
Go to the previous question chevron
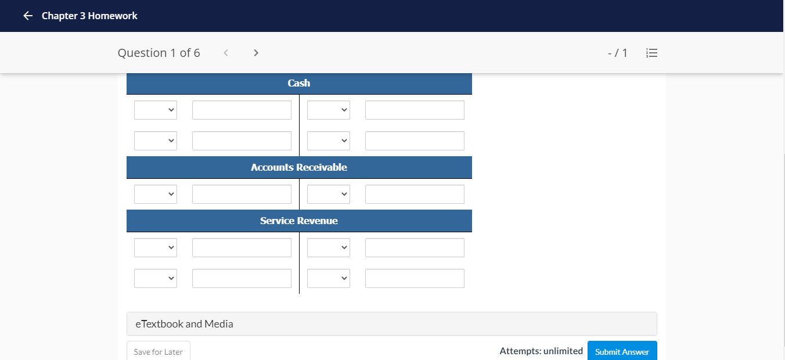(x=226, y=53)
